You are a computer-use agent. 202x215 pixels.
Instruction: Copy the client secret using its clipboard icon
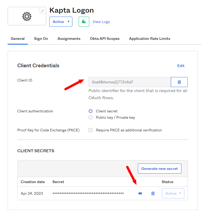click(x=153, y=193)
